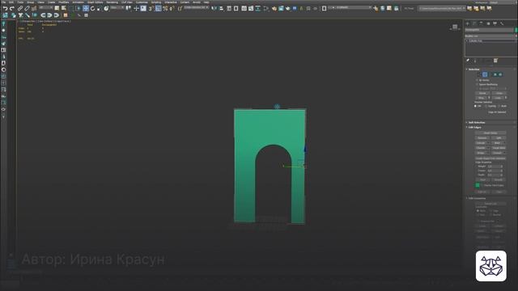Click Configure Modifier Sets icon
The height and width of the screenshot is (291, 518).
[x=495, y=61]
